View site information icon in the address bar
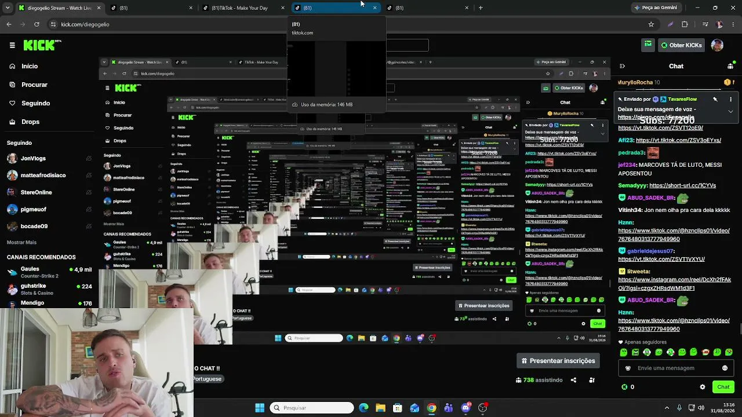 click(53, 24)
